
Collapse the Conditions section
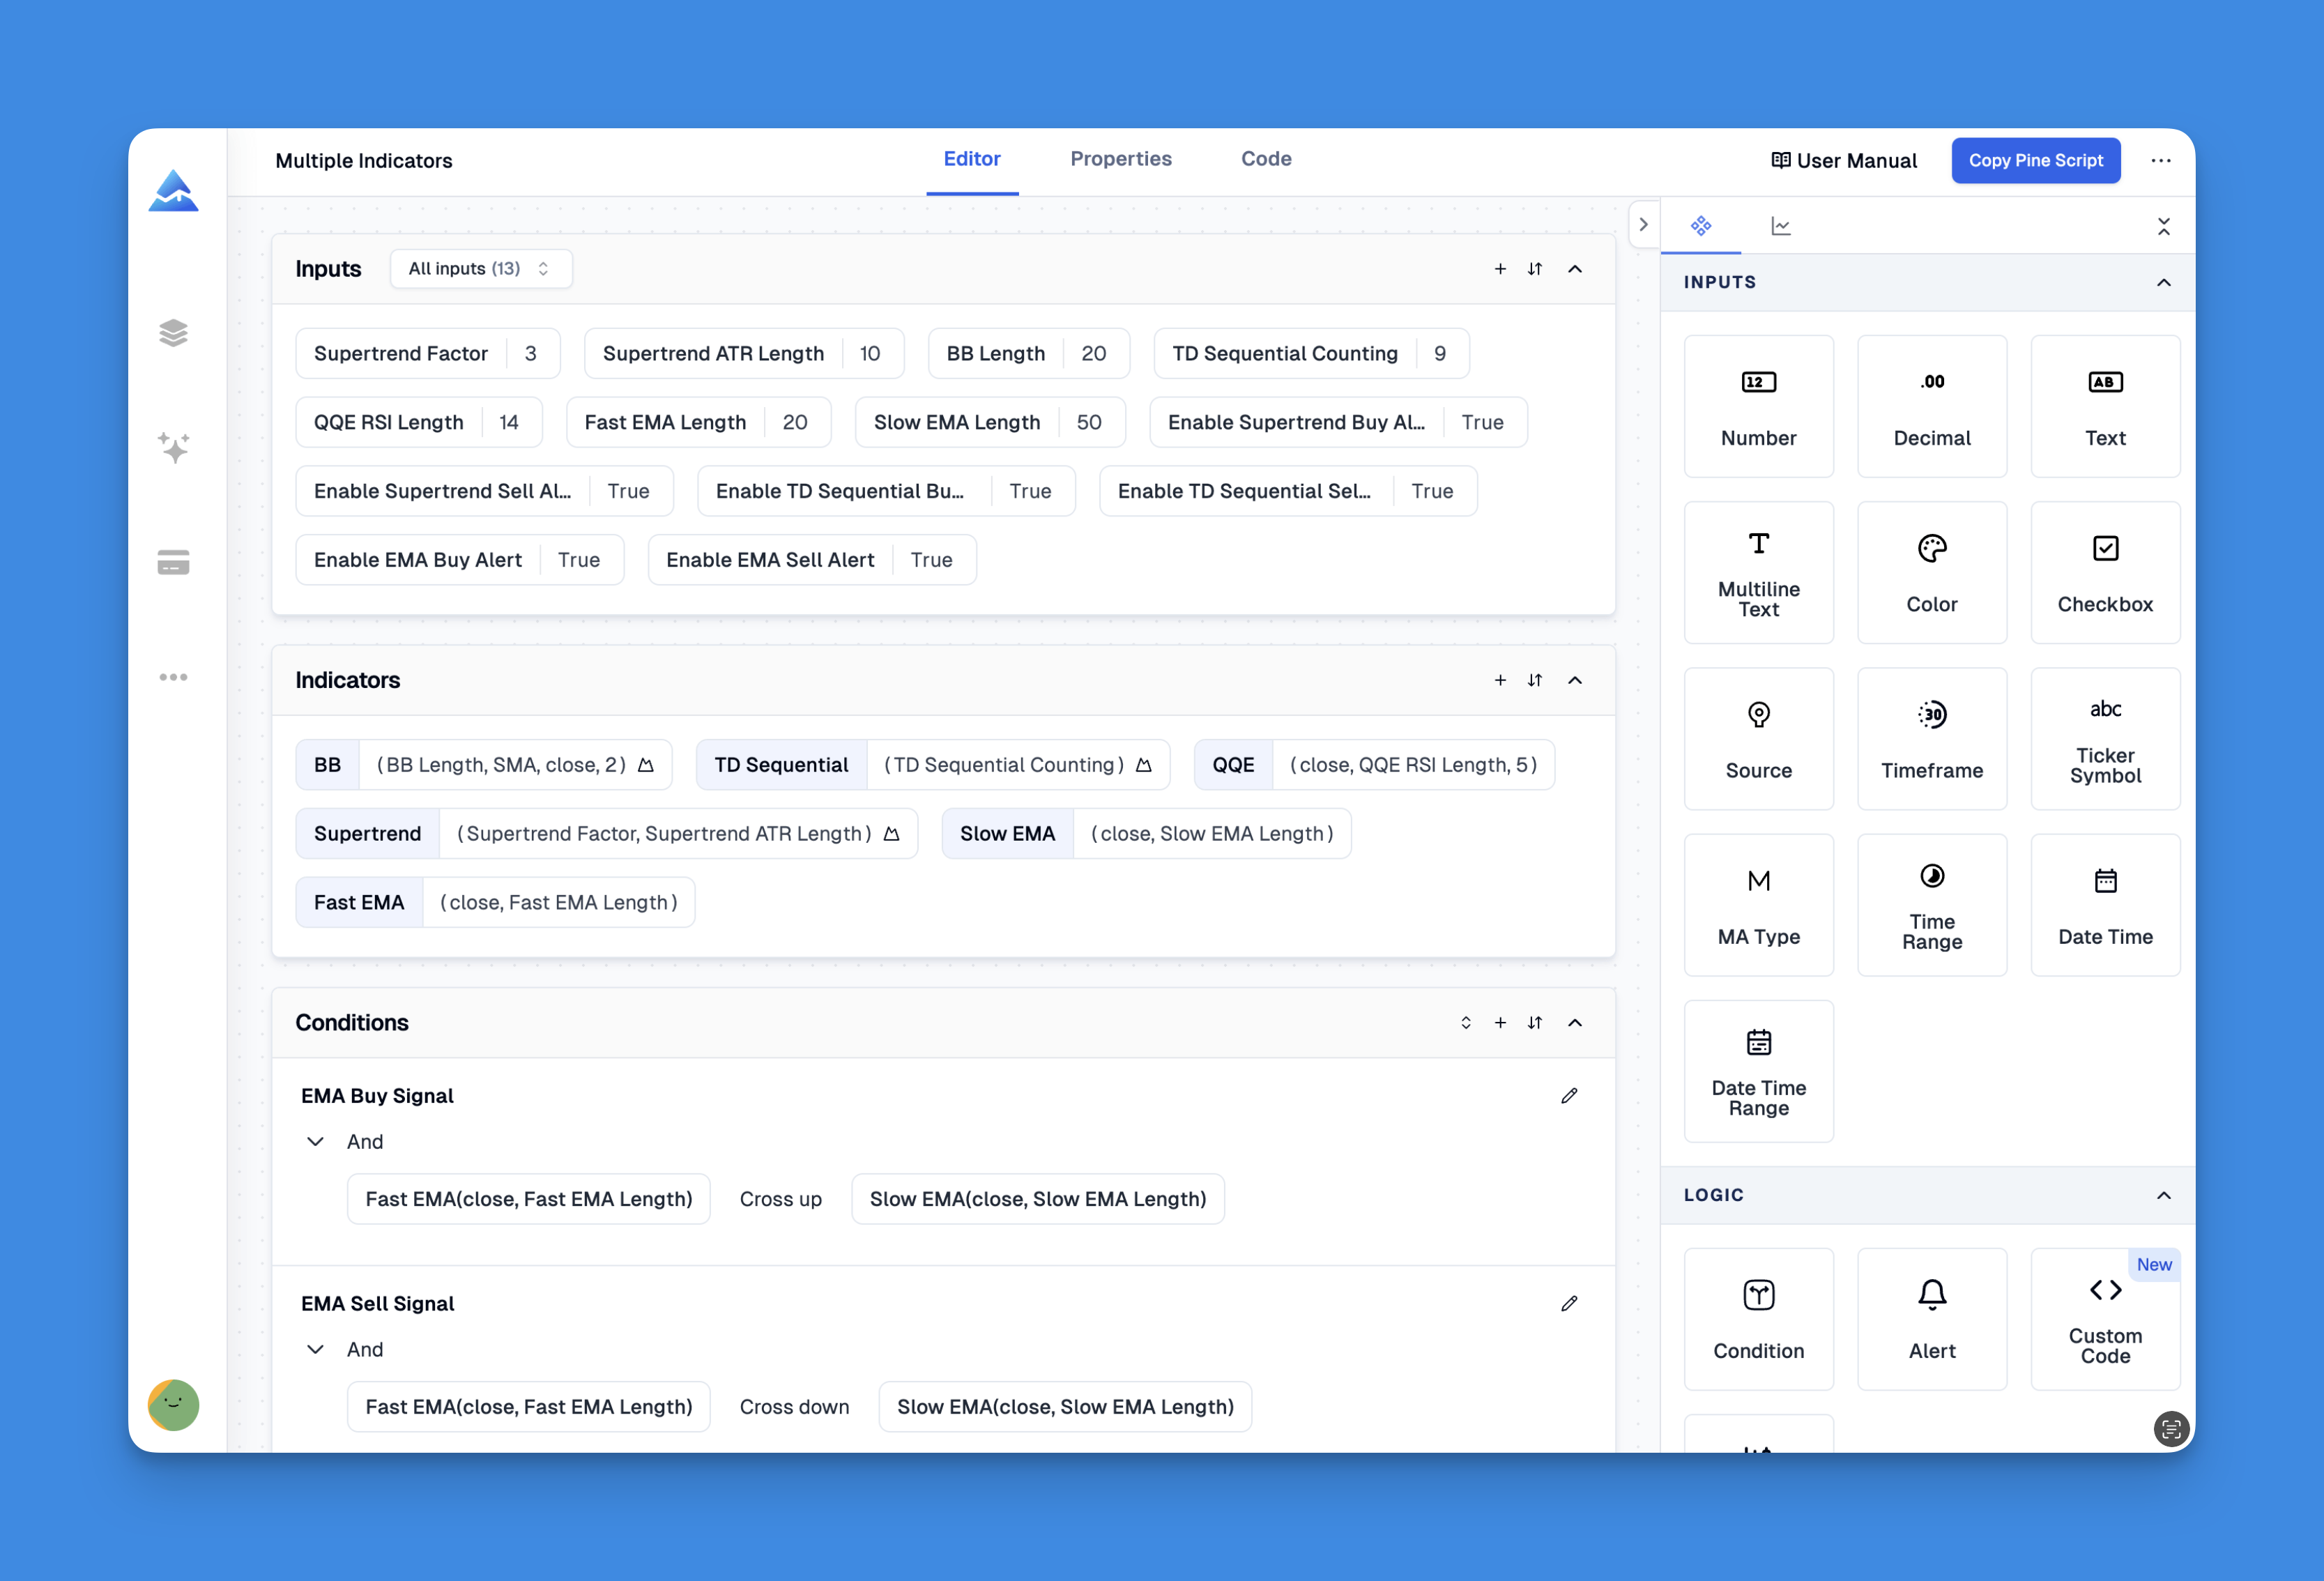click(1574, 1022)
